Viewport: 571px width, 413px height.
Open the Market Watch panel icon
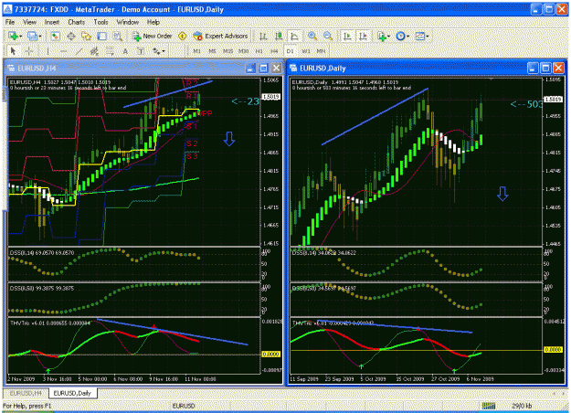(x=55, y=36)
